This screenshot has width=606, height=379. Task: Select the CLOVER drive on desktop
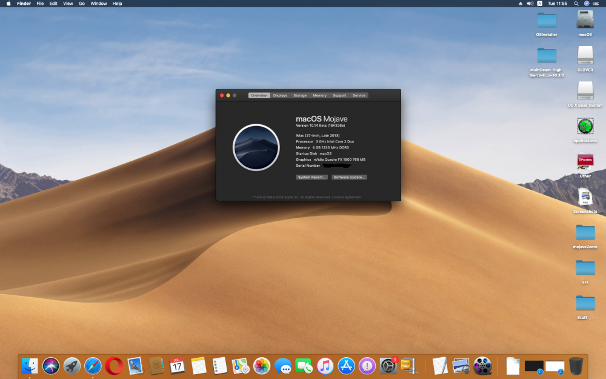(x=585, y=59)
